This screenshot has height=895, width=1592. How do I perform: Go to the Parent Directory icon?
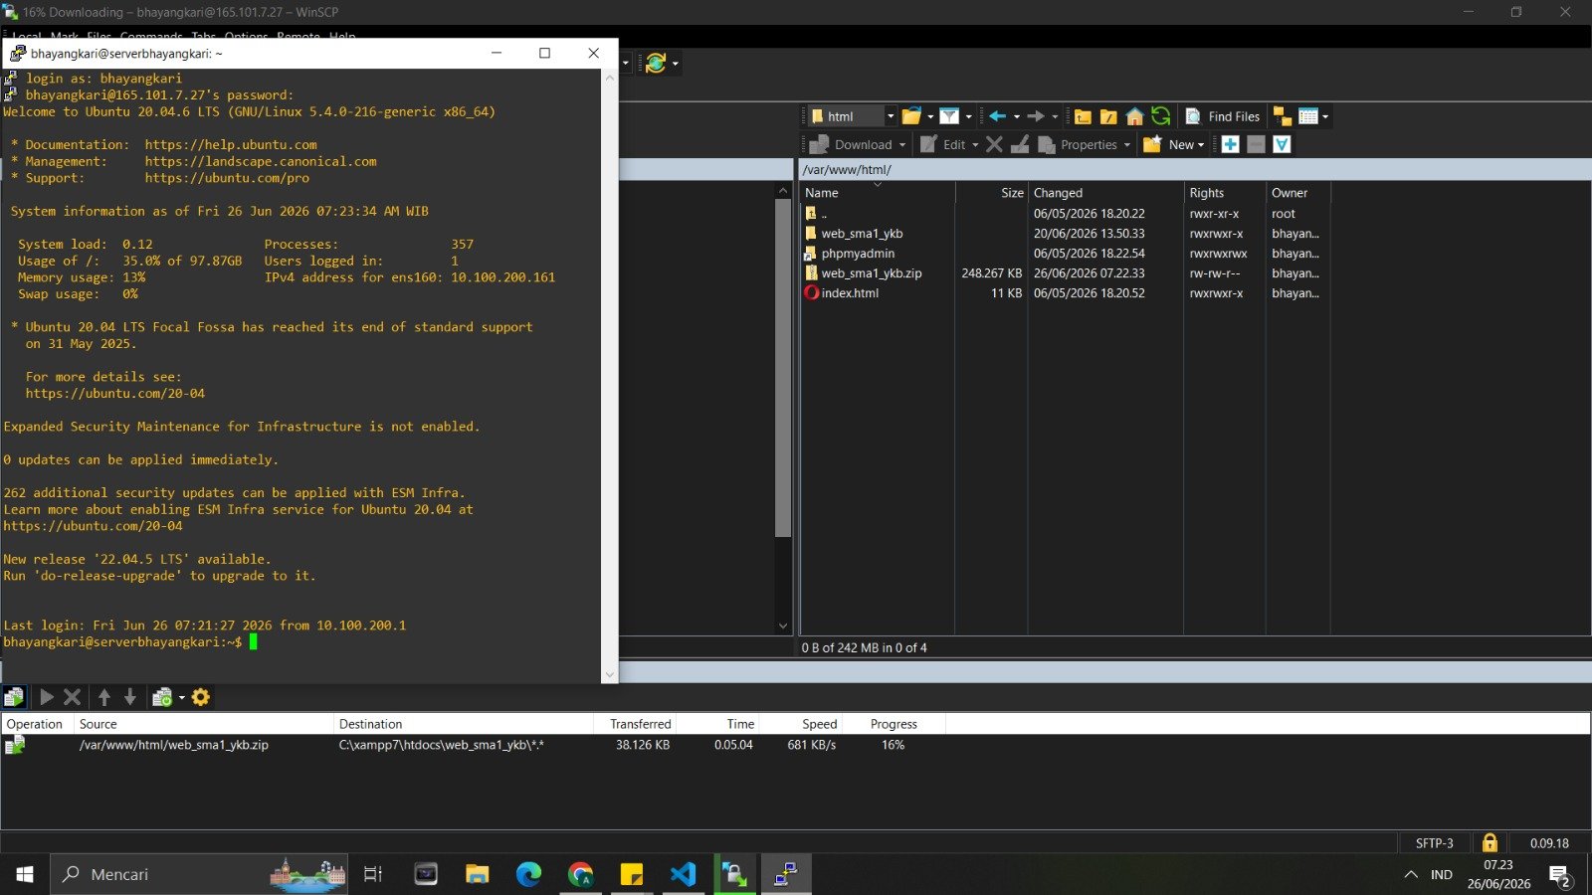pos(1083,116)
